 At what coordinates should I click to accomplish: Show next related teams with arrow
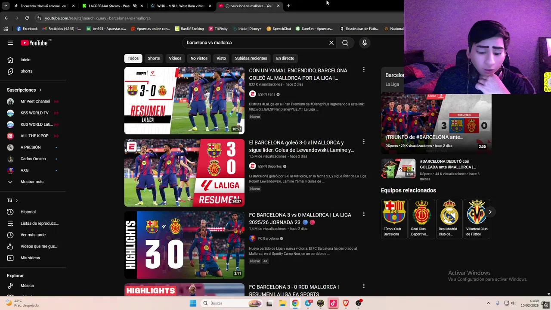pyautogui.click(x=490, y=212)
